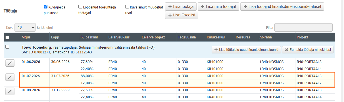The height and width of the screenshot is (102, 344).
Task: Toggle the Kuva/peida puhkused checkbox
Action: (45, 7)
